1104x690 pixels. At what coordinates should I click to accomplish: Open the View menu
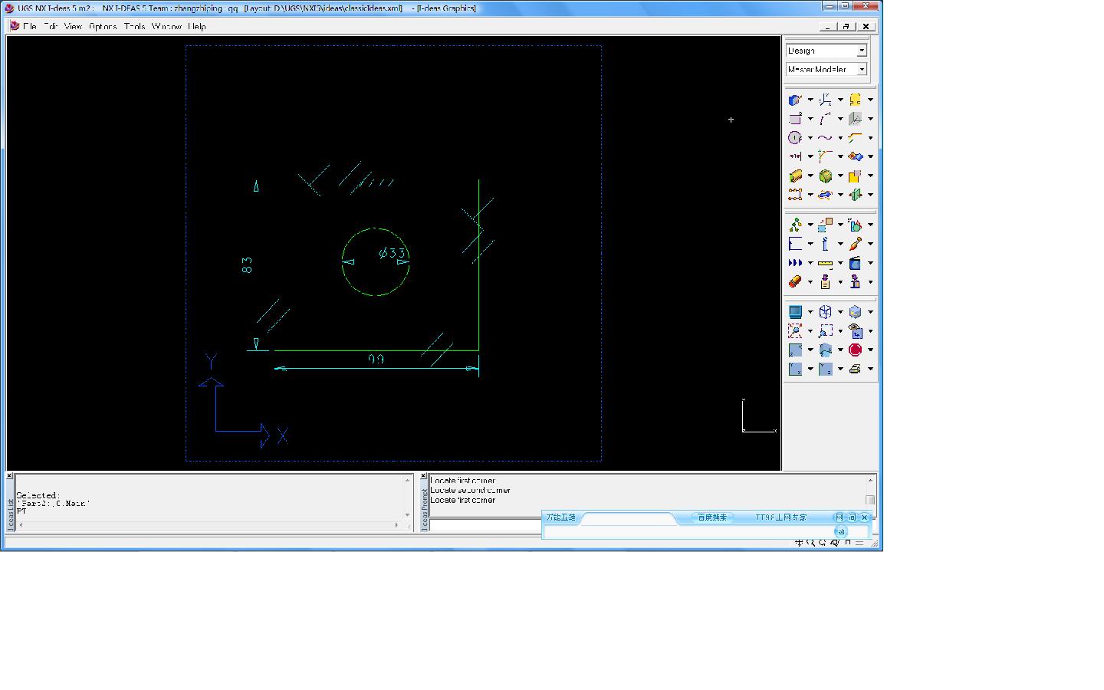[x=73, y=26]
